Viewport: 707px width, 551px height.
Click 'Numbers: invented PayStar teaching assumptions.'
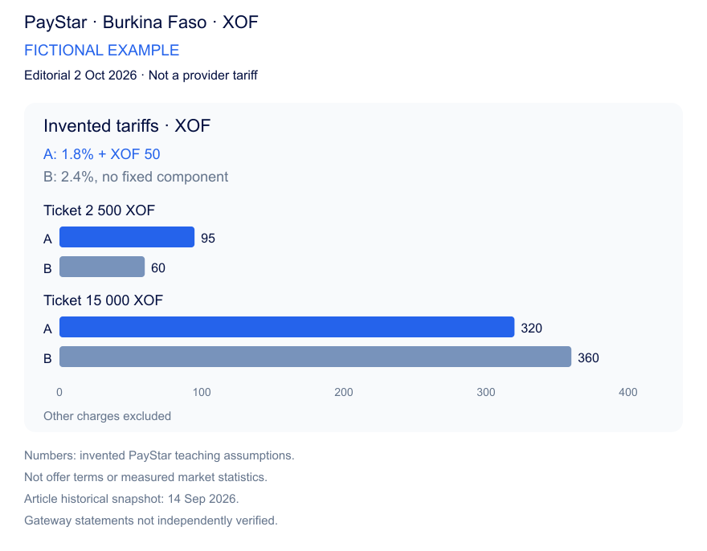[x=159, y=455]
